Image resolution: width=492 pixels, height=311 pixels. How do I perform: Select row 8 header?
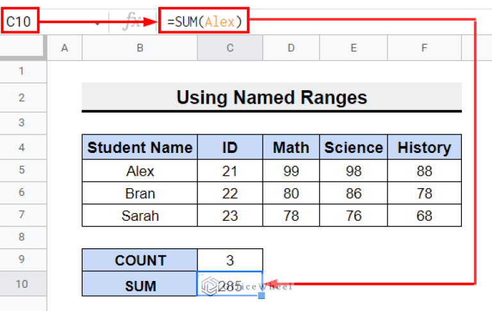23,237
